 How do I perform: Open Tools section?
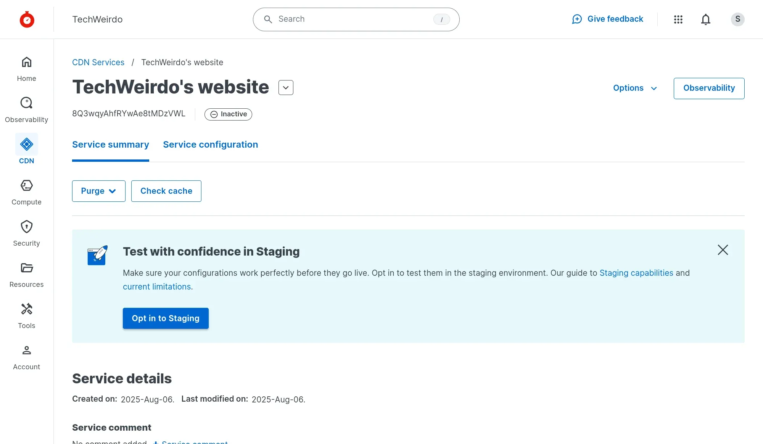(x=26, y=316)
